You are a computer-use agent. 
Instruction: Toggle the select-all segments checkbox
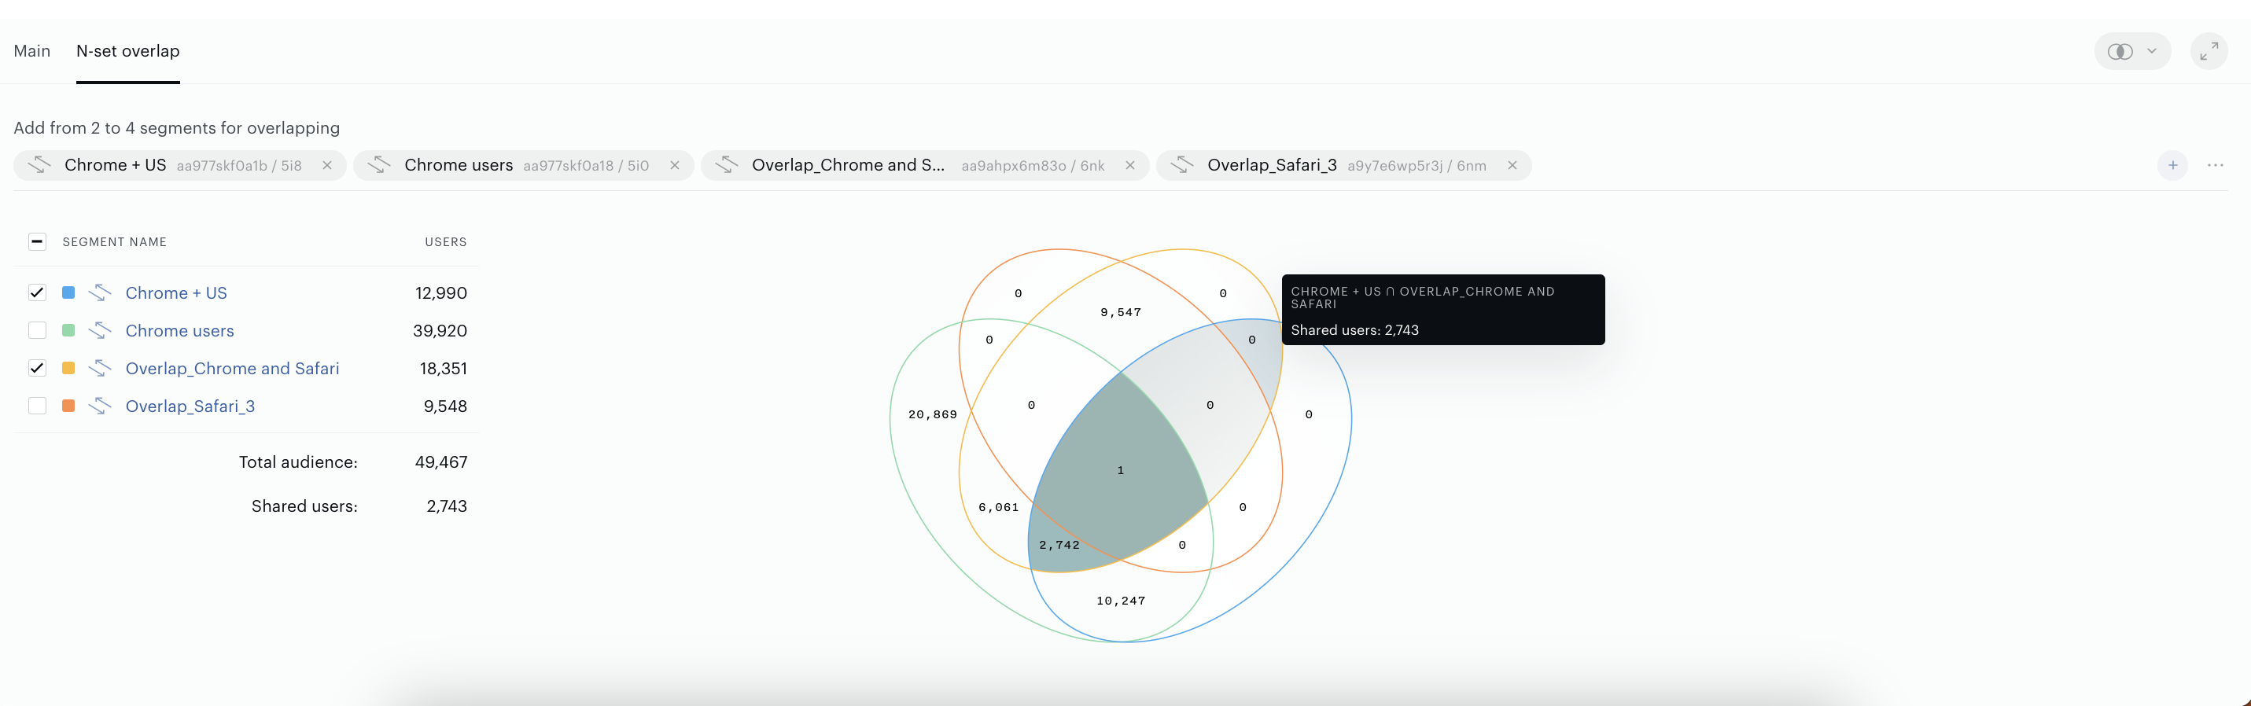pyautogui.click(x=37, y=241)
